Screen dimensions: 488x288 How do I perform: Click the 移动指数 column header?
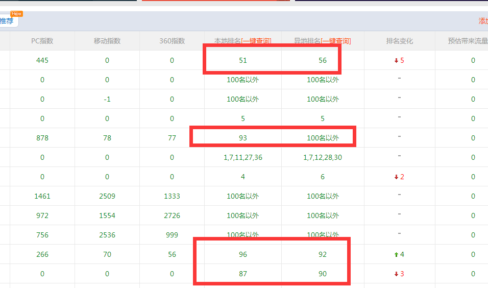click(x=107, y=41)
